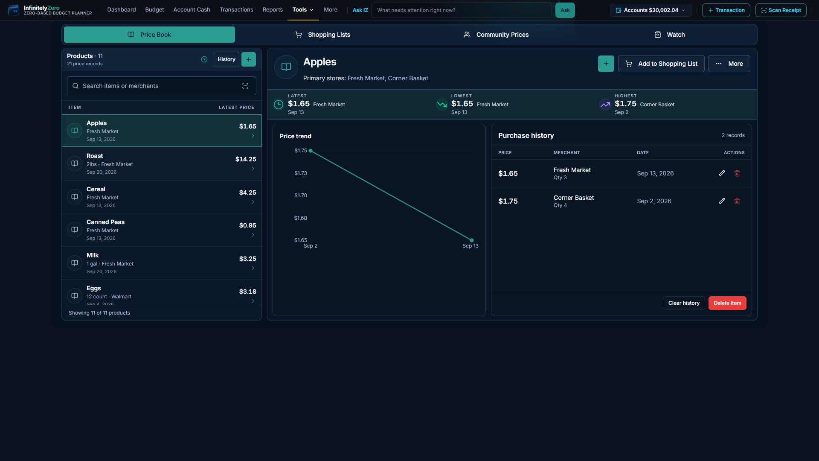Open the Transactions menu item
This screenshot has height=461, width=819.
click(236, 10)
